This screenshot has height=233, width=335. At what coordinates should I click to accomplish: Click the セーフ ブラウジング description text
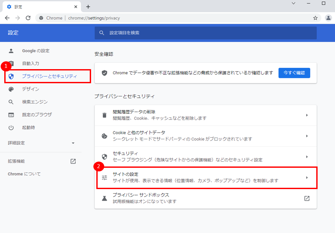(x=188, y=160)
